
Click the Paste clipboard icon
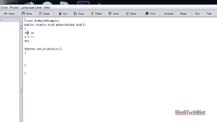92,14
